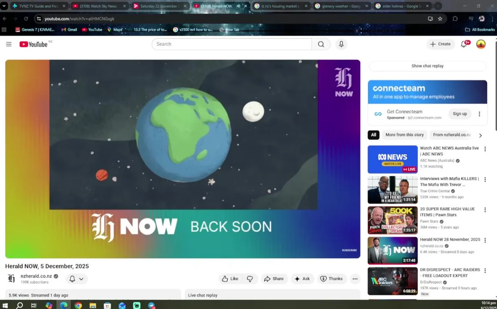Like the Herald NOW video
Screen dimensions: 497x309
pyautogui.click(x=230, y=279)
